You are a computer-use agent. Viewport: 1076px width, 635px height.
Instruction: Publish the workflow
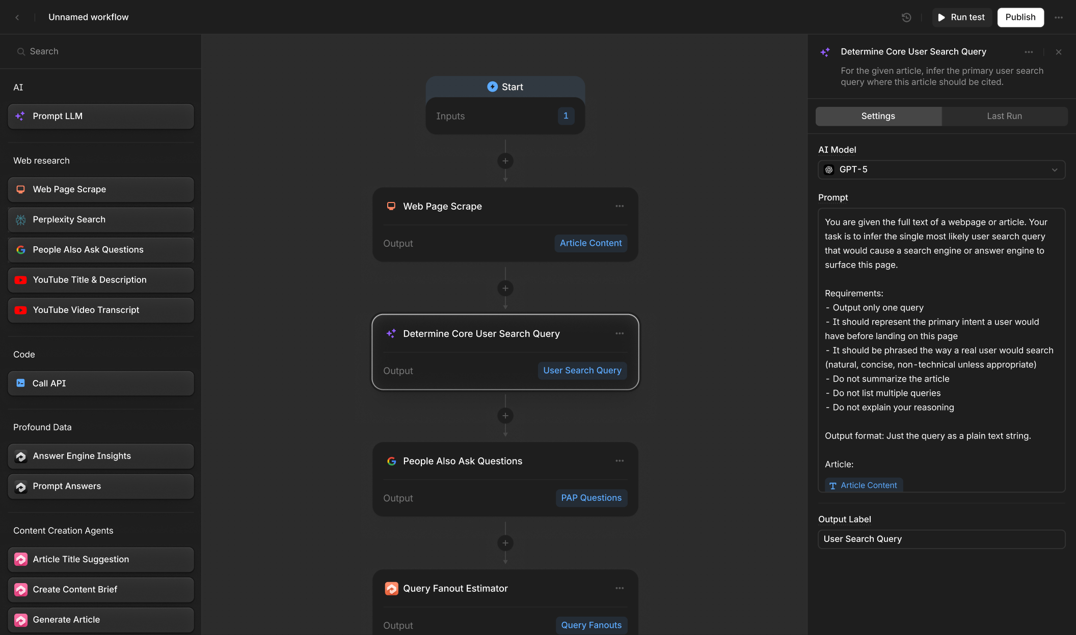point(1020,17)
